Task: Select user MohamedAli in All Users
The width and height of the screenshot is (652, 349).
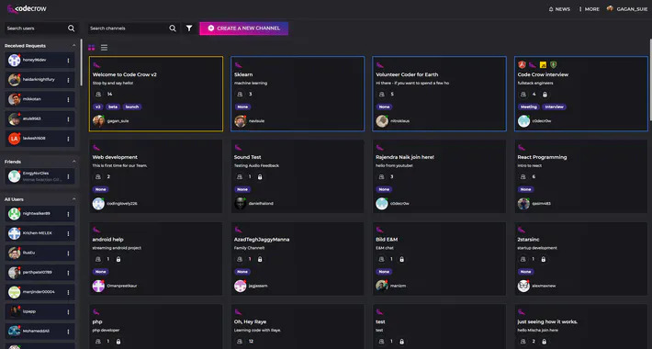Action: click(x=39, y=332)
